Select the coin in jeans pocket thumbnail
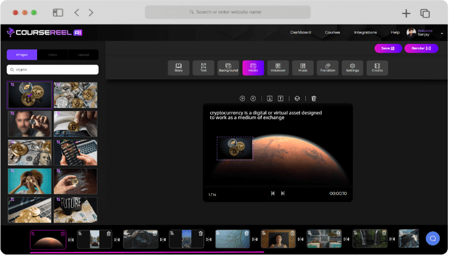Image resolution: width=449 pixels, height=255 pixels. pyautogui.click(x=76, y=124)
